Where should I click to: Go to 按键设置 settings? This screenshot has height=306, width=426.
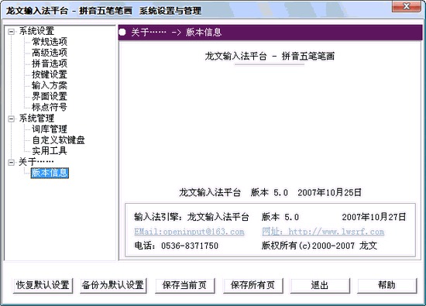click(49, 74)
